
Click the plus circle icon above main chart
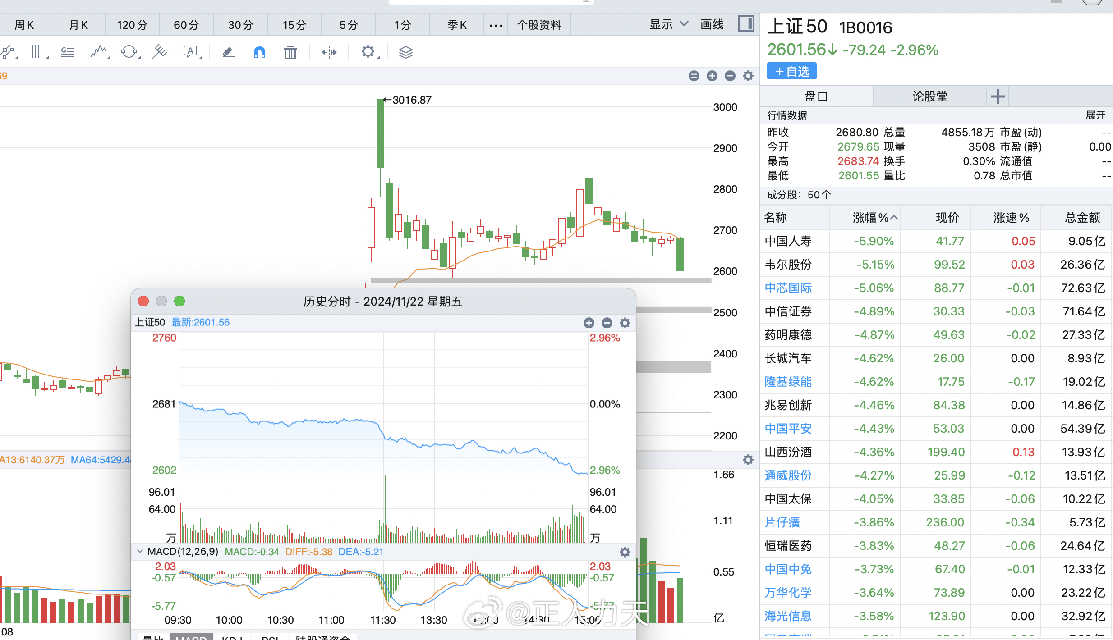coord(712,76)
